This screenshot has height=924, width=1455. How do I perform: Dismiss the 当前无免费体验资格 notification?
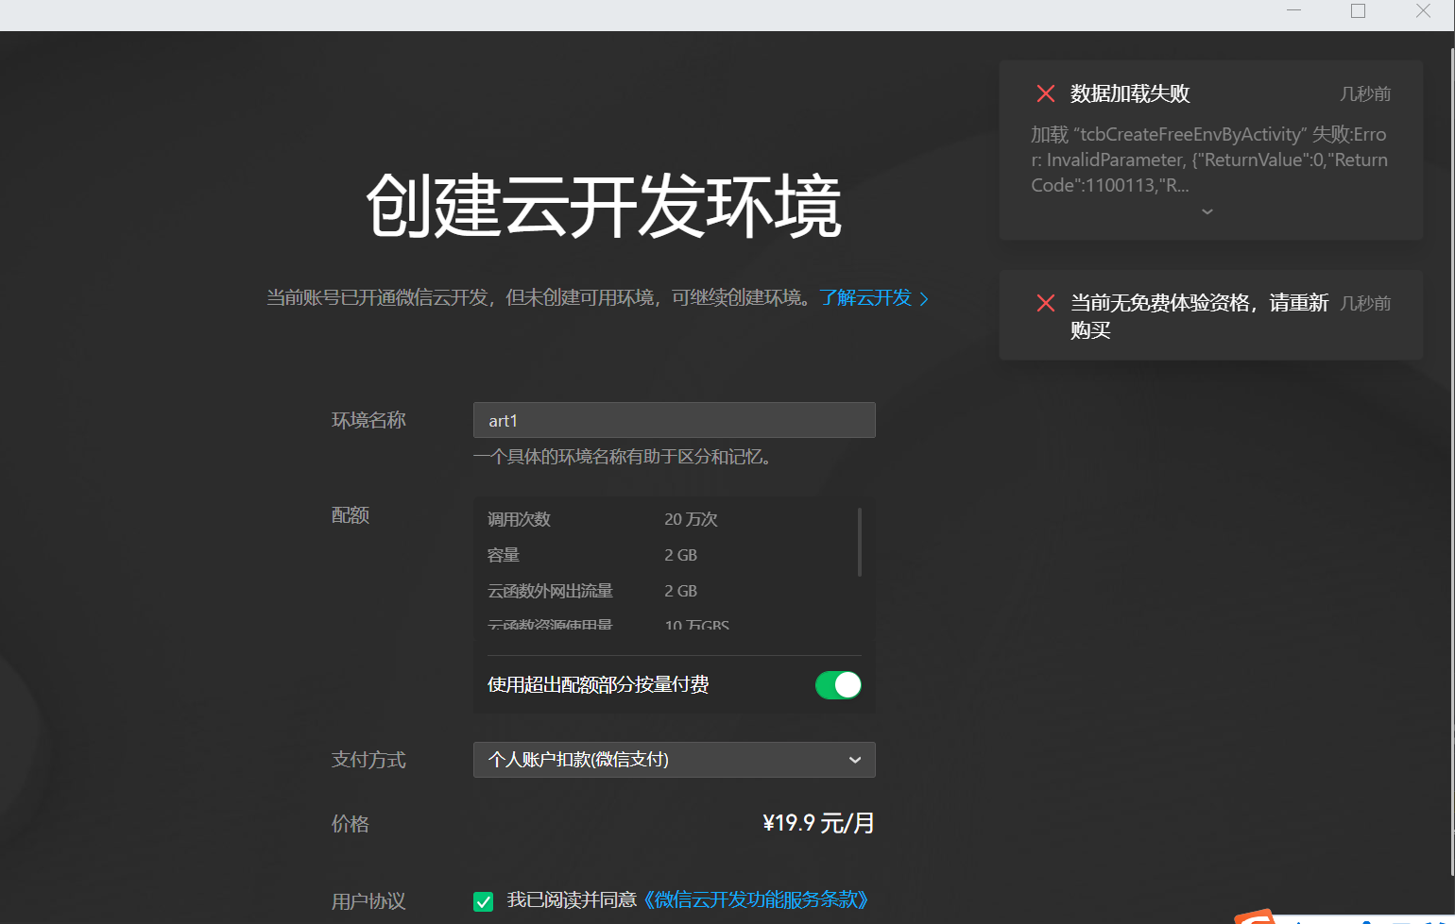(1045, 303)
